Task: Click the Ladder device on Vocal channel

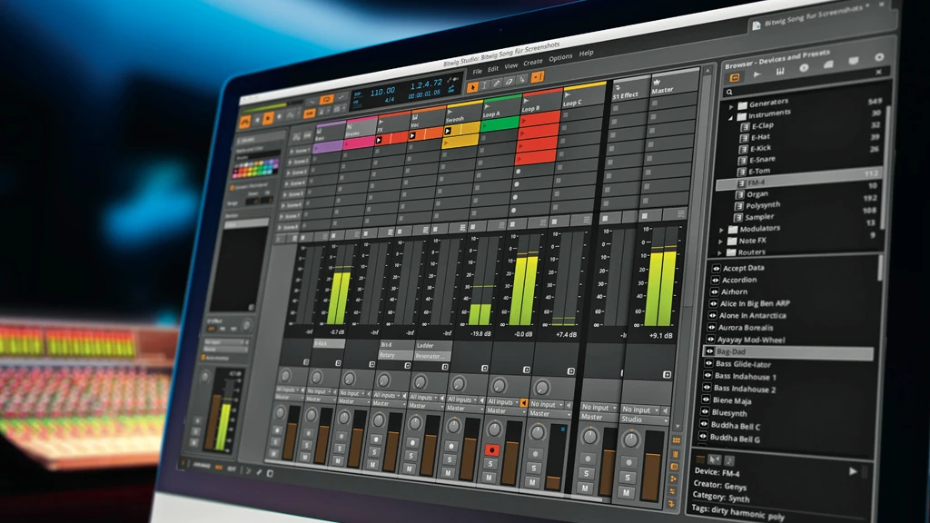Action: [432, 345]
